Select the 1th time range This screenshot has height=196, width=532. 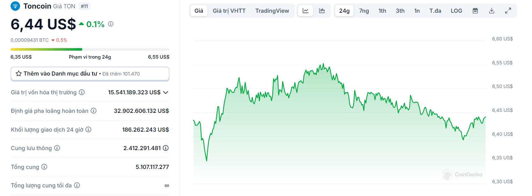tap(382, 11)
